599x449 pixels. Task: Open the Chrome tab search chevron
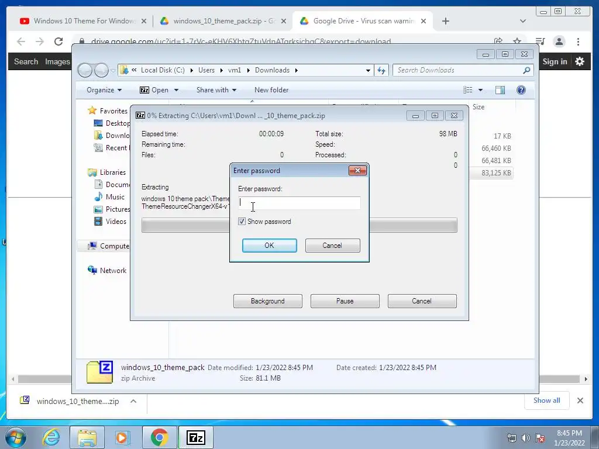[x=522, y=21]
